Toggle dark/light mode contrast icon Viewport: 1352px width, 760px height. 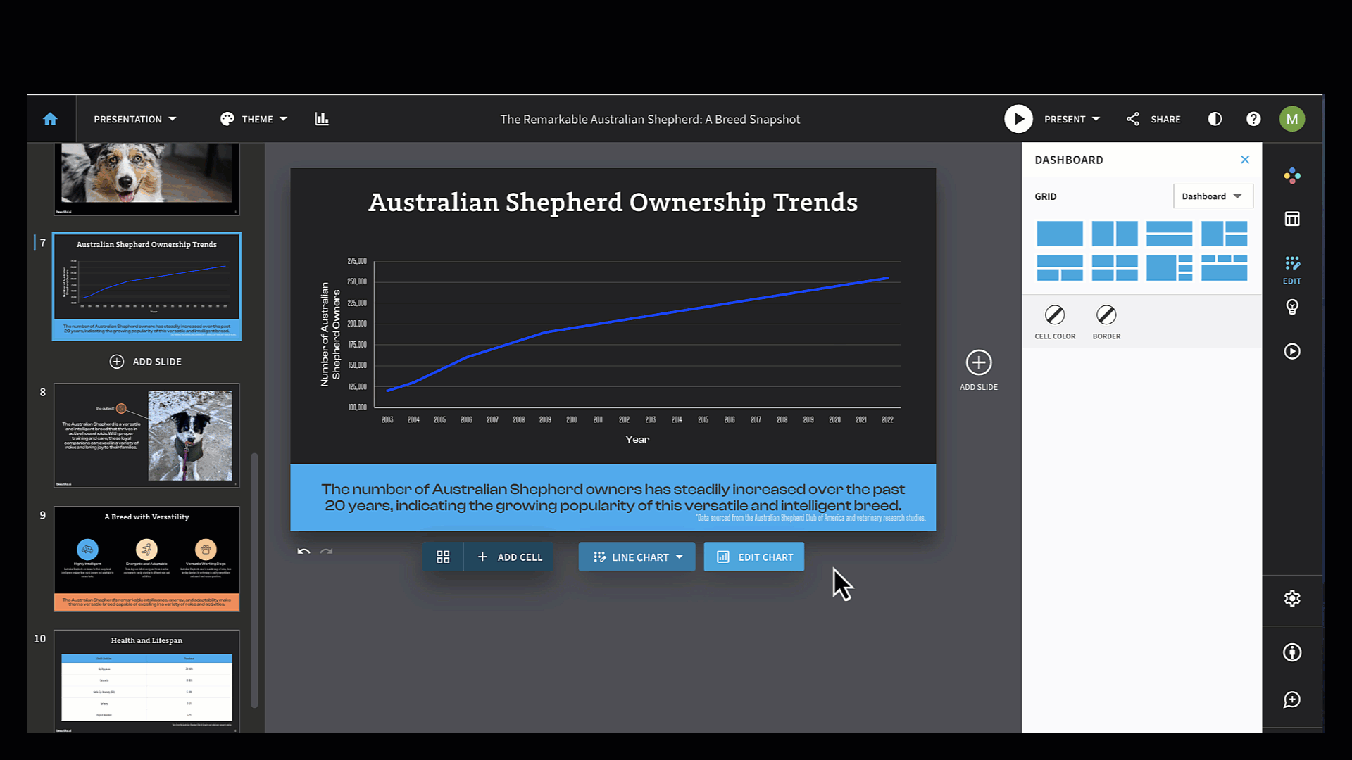[1215, 119]
